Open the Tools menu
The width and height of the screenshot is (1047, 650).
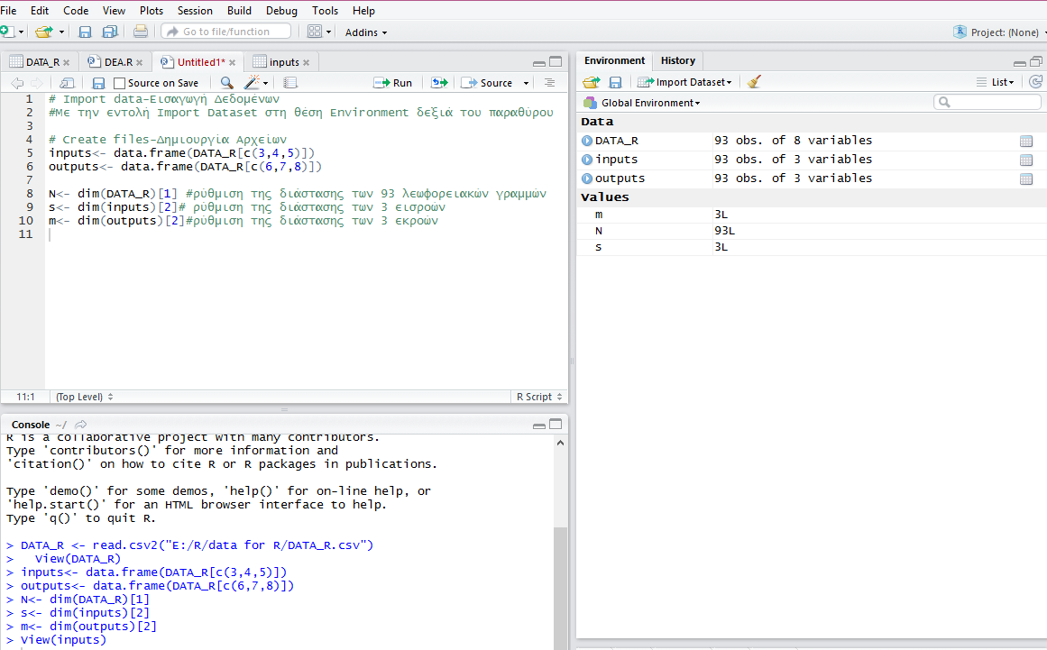[326, 11]
